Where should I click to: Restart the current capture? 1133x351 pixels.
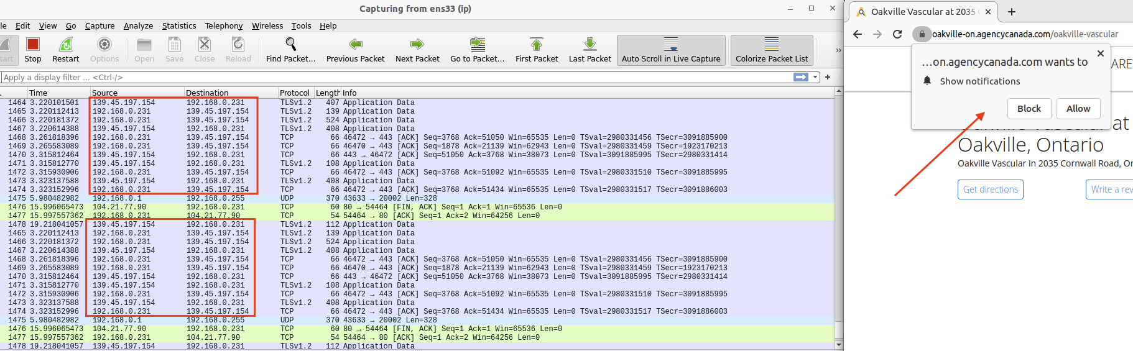(x=65, y=50)
